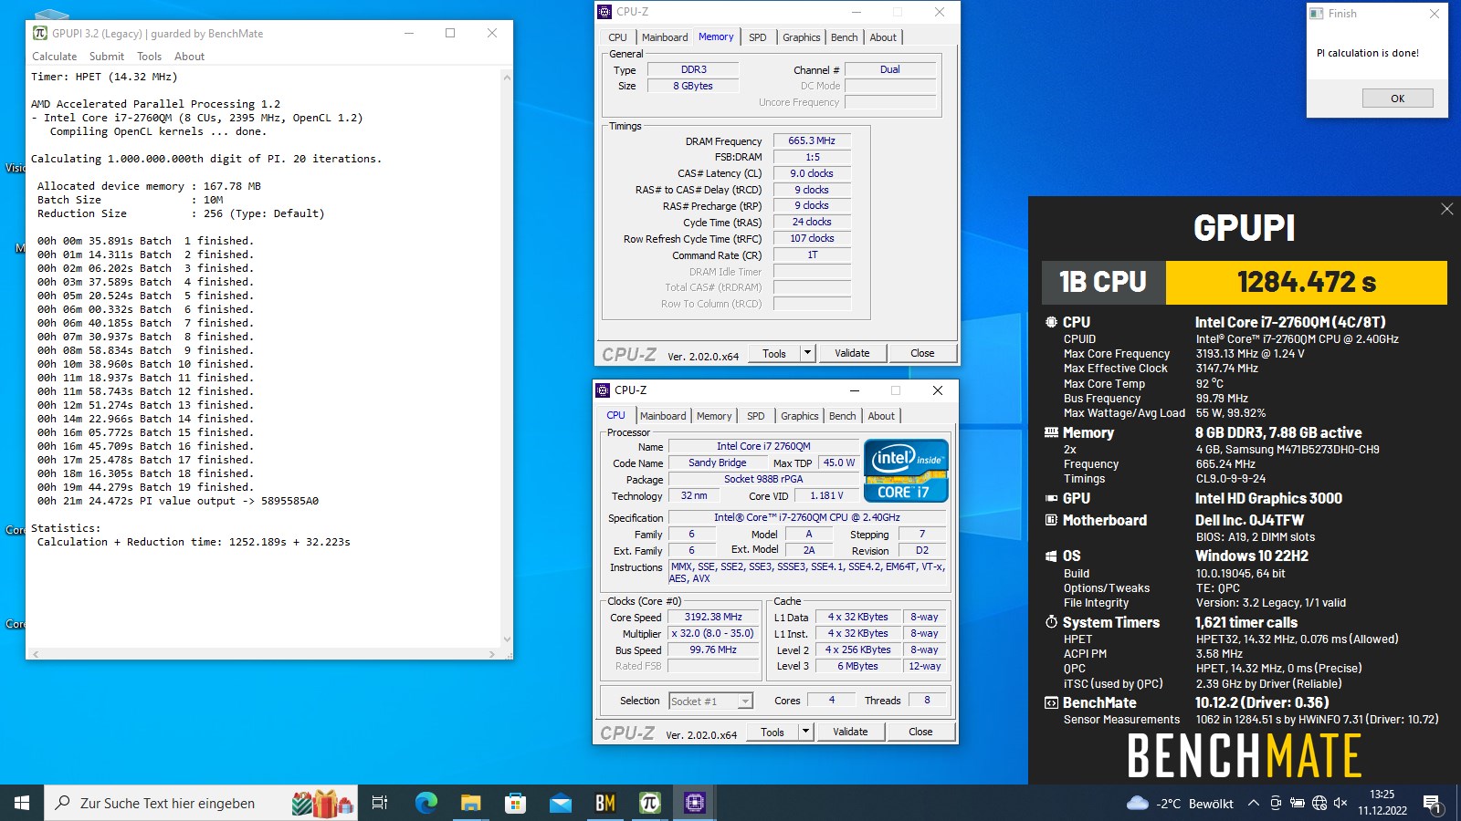Screen dimensions: 1461x821
Task: Switch to Graphics tab in lower CPU-Z
Action: (800, 416)
